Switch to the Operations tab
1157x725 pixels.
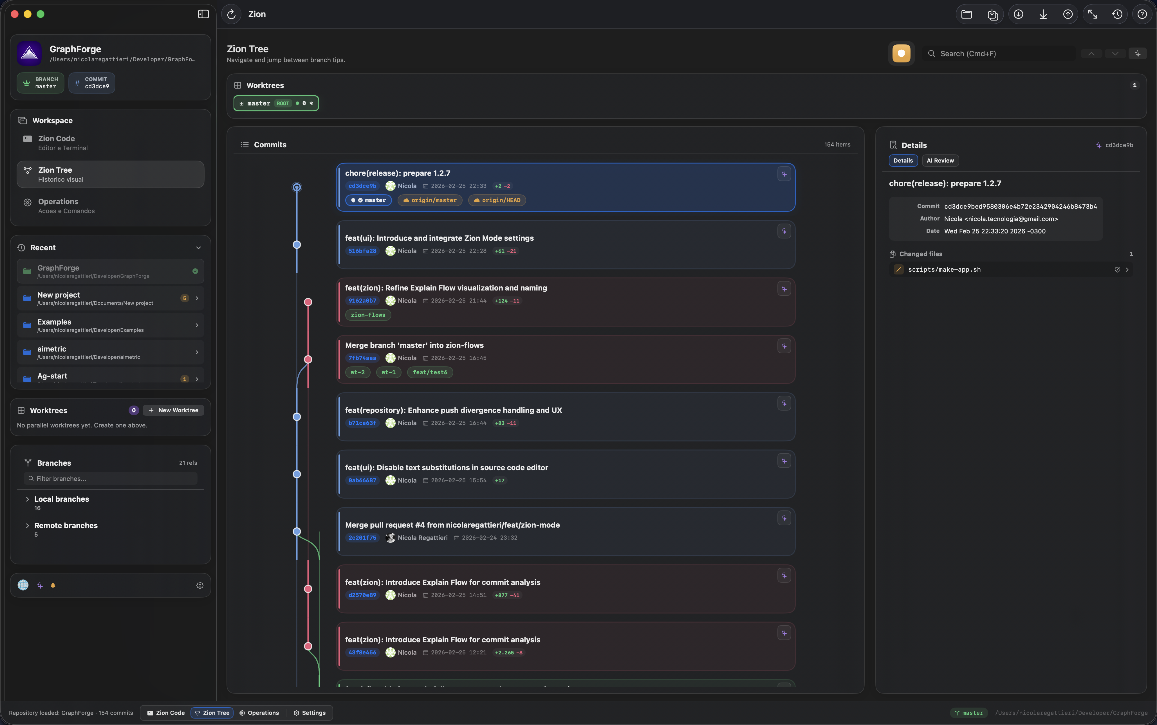click(x=259, y=713)
